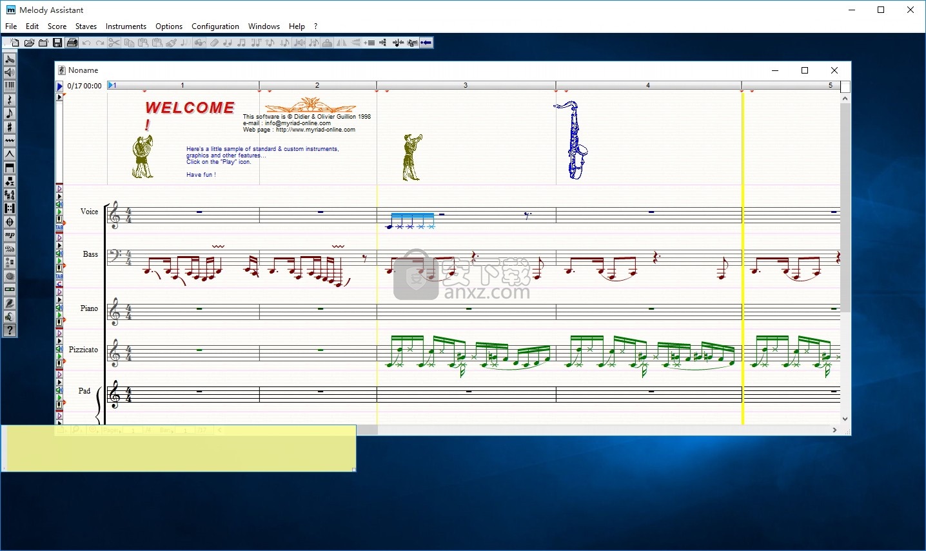Select the feather quill palette tool
The image size is (926, 551).
[x=10, y=303]
